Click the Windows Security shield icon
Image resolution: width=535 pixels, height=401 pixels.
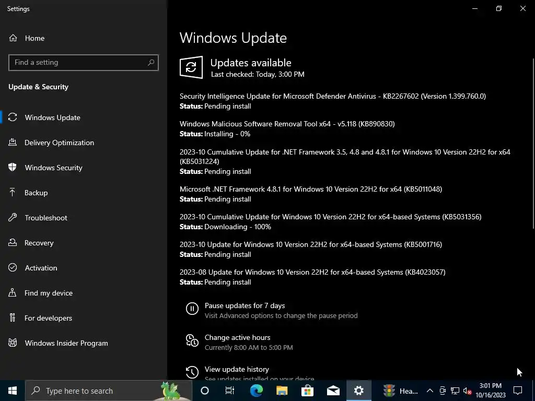13,167
